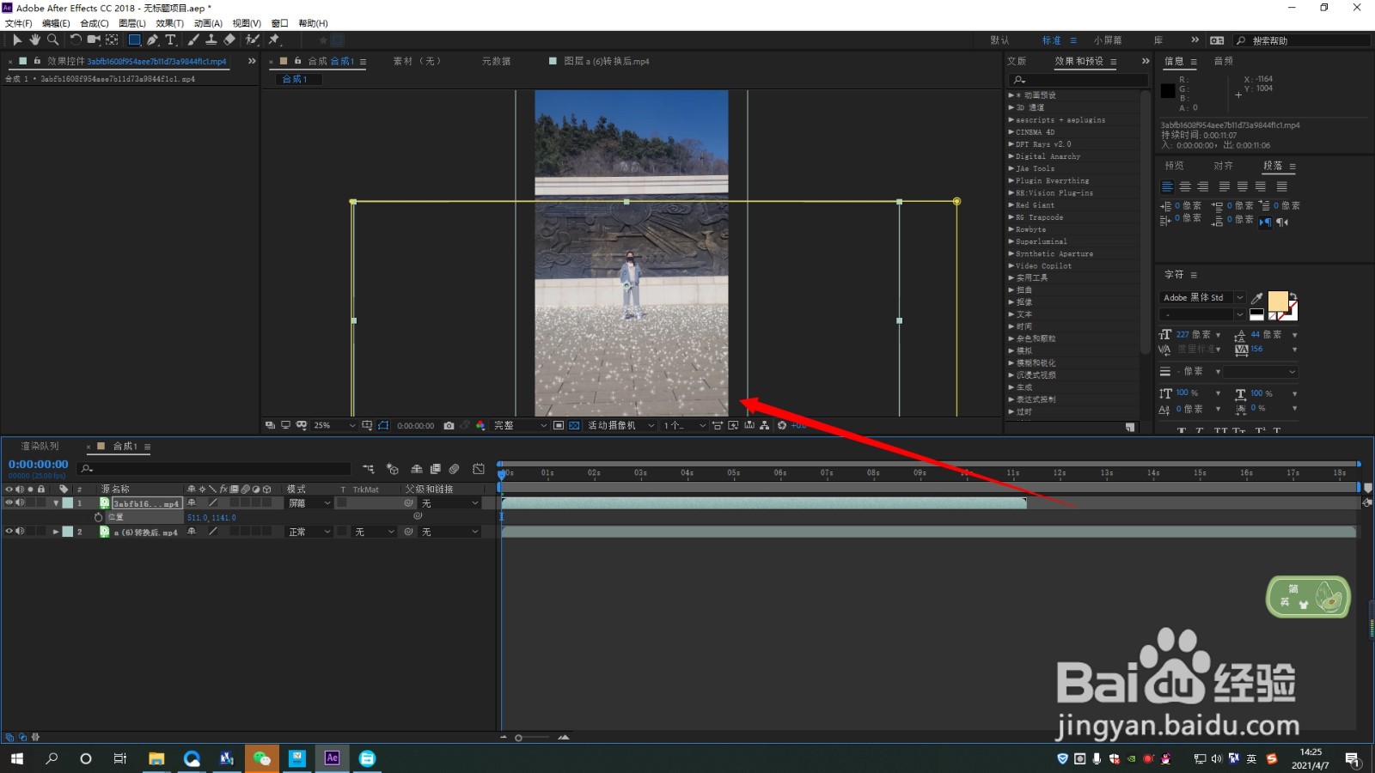Open the timeline composition mini-flowchart icon
1375x773 pixels.
point(369,469)
